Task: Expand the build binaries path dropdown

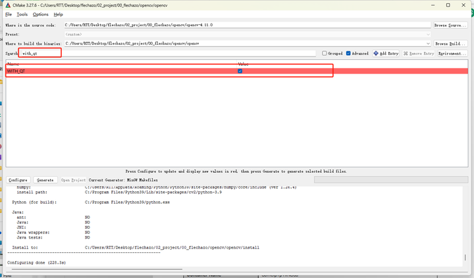Action: coord(428,43)
